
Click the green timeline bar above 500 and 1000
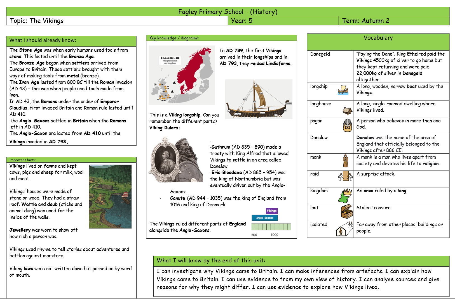point(271,227)
